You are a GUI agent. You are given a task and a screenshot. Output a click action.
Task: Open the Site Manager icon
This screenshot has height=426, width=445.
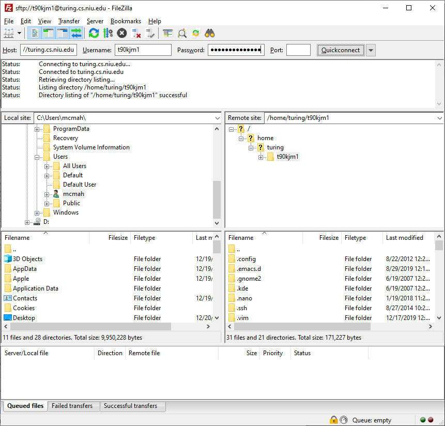tap(9, 34)
